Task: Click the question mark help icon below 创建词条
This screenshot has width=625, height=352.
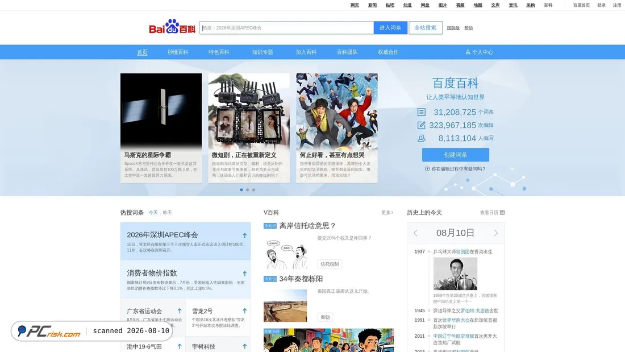Action: tap(427, 169)
